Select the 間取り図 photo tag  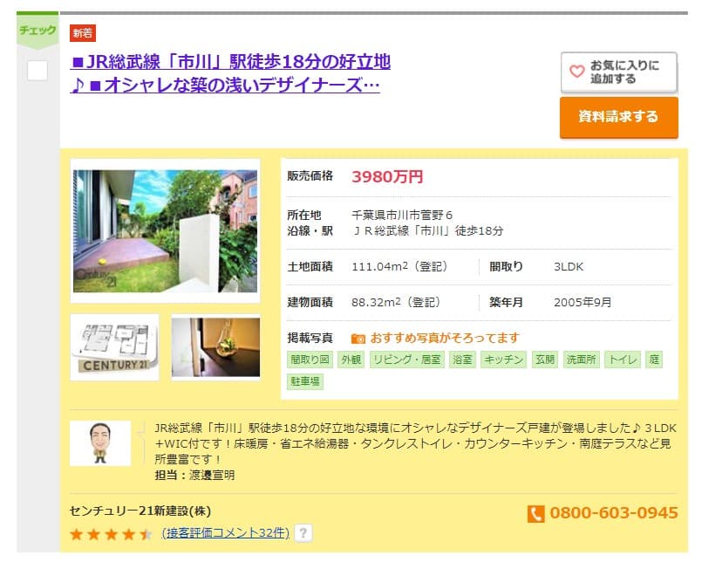coord(310,360)
